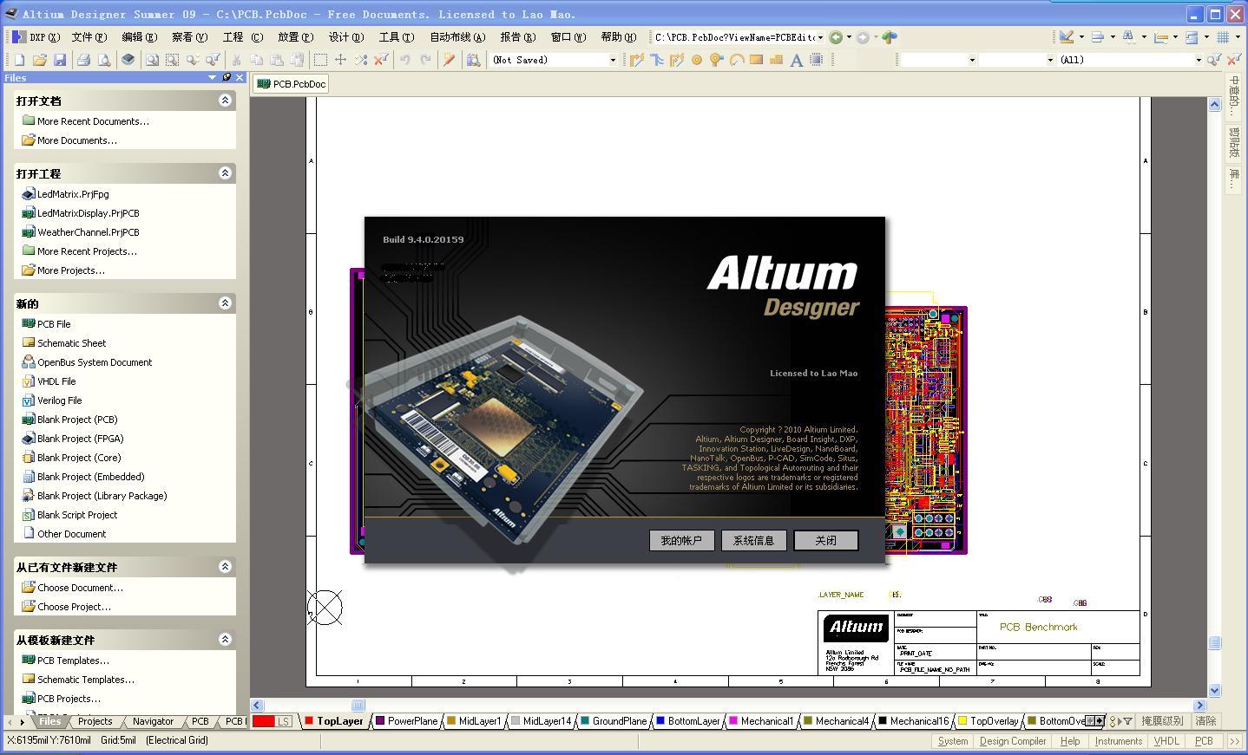The height and width of the screenshot is (755, 1248).
Task: Click the 掩膜级别 mask level button
Action: click(x=1162, y=721)
